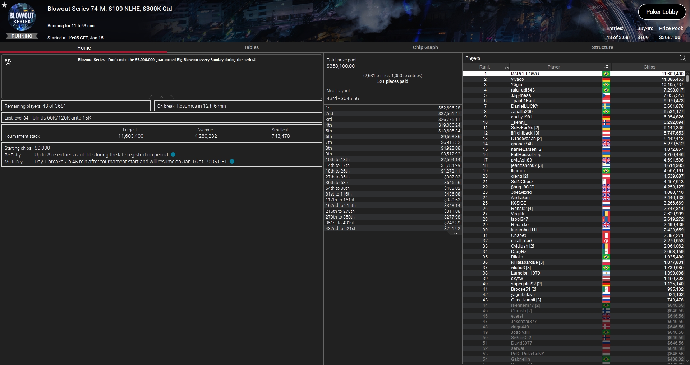Click the info icon beside Multi-Day text
690x365 pixels.
click(x=232, y=162)
